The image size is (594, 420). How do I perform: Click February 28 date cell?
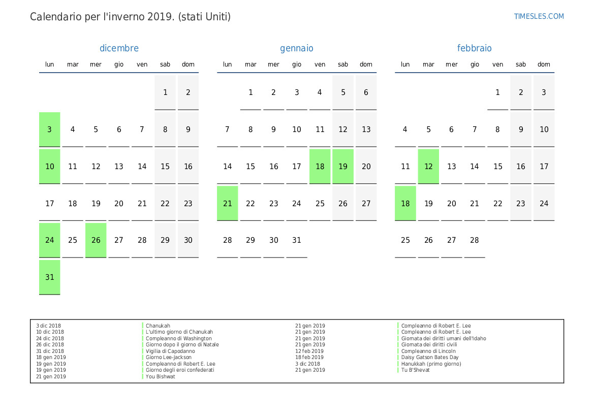tap(475, 240)
